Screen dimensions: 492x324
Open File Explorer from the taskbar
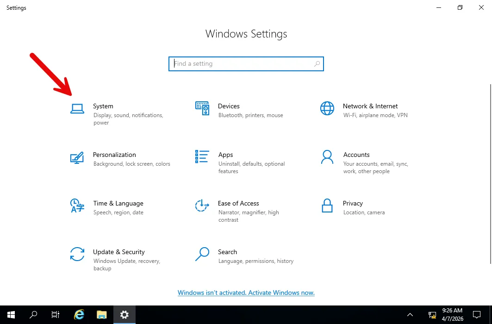(102, 315)
